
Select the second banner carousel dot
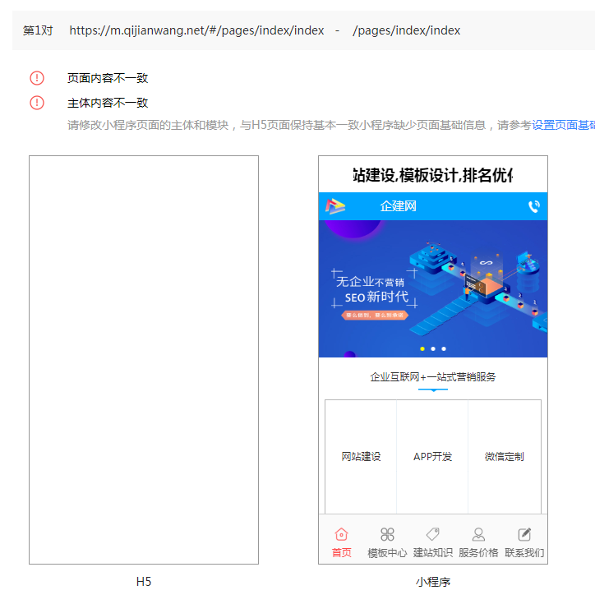point(433,348)
